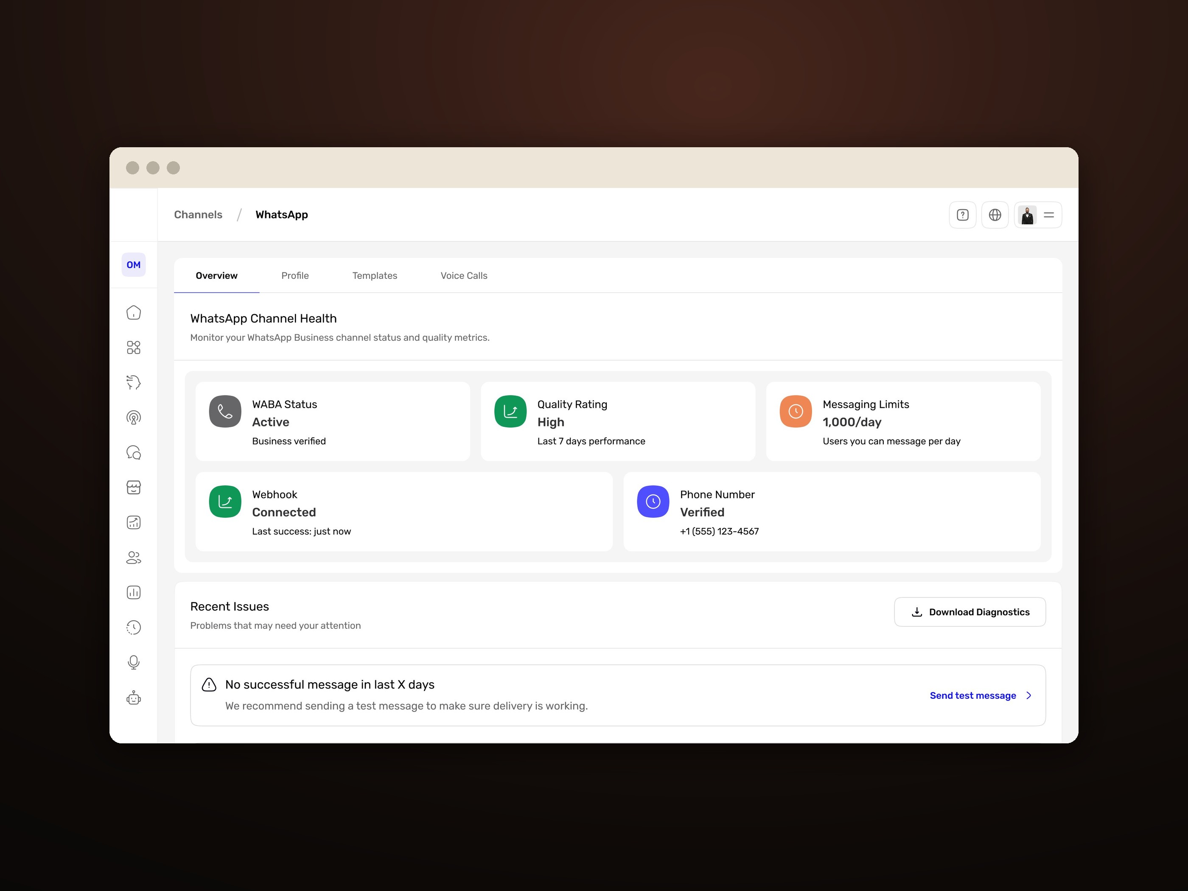Click the 'Recent Issues' heading
This screenshot has height=891, width=1188.
coord(230,606)
